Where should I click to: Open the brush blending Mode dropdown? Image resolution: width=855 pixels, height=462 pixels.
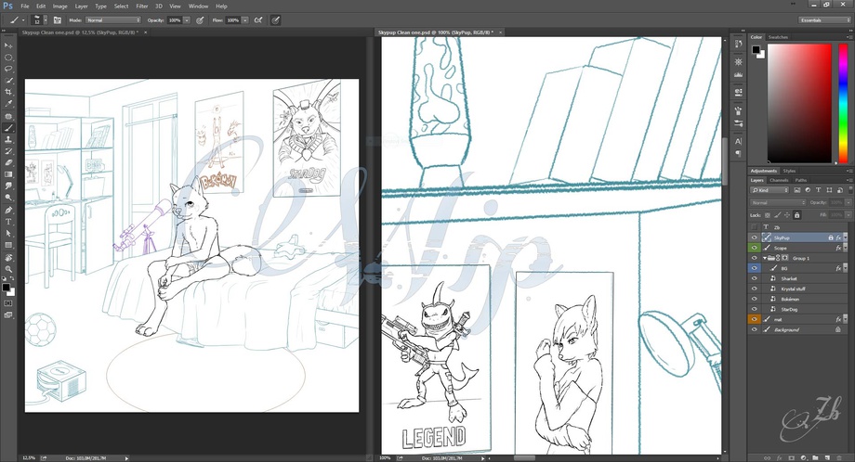pos(112,19)
